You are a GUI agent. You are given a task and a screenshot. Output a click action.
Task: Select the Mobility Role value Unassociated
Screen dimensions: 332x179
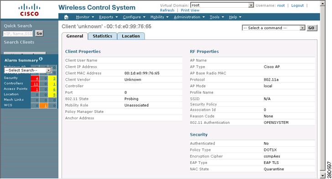click(x=136, y=105)
